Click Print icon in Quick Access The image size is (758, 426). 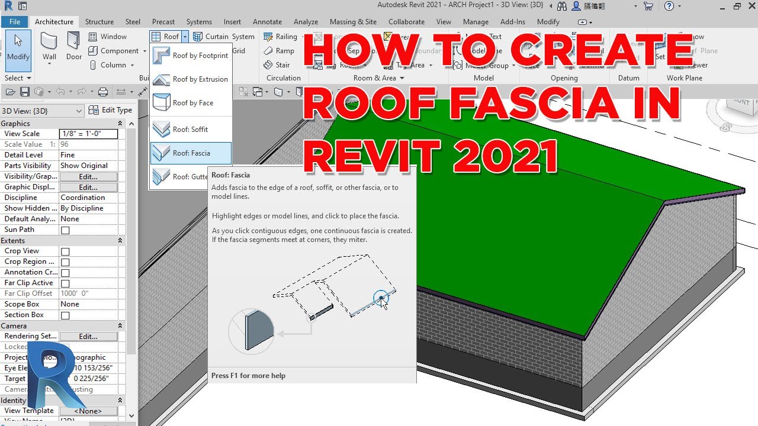(103, 92)
